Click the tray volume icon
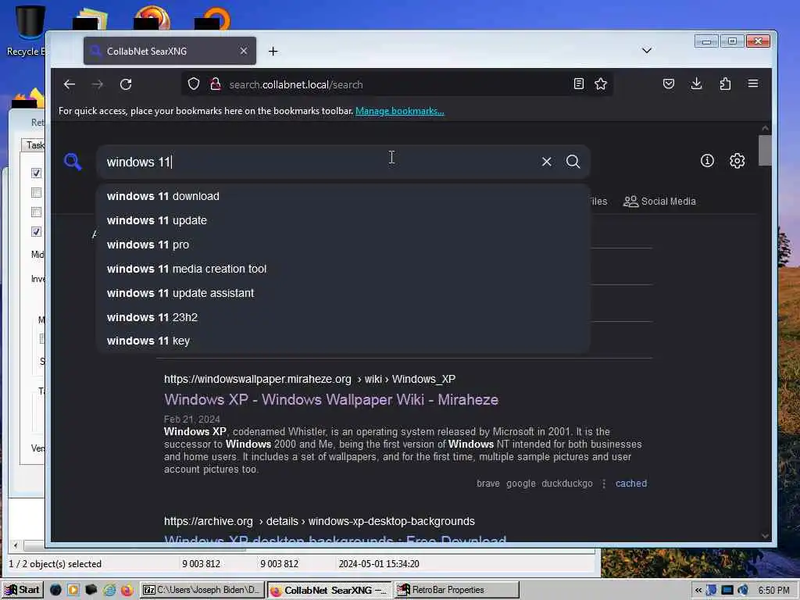This screenshot has width=800, height=600. tap(742, 591)
